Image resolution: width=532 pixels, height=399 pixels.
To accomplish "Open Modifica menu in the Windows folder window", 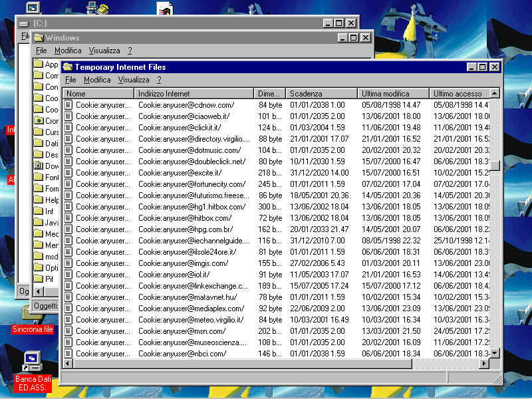I will [x=68, y=51].
